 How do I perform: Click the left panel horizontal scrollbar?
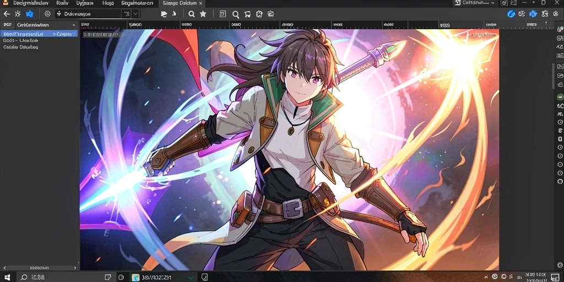pyautogui.click(x=39, y=268)
